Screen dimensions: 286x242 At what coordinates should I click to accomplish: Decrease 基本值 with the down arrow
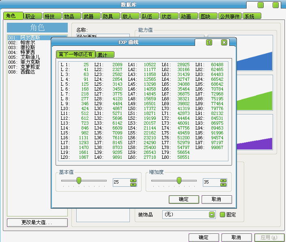point(133,184)
